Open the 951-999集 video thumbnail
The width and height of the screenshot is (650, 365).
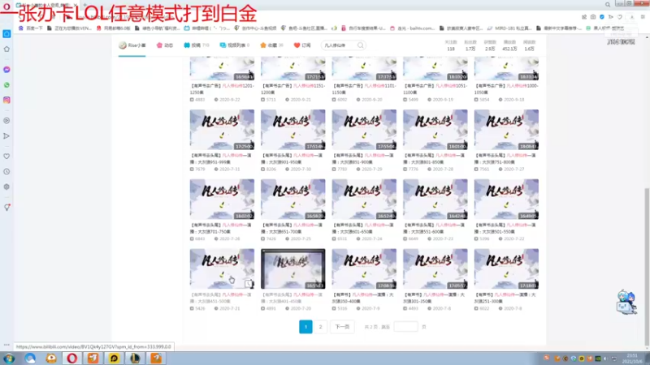tap(222, 130)
